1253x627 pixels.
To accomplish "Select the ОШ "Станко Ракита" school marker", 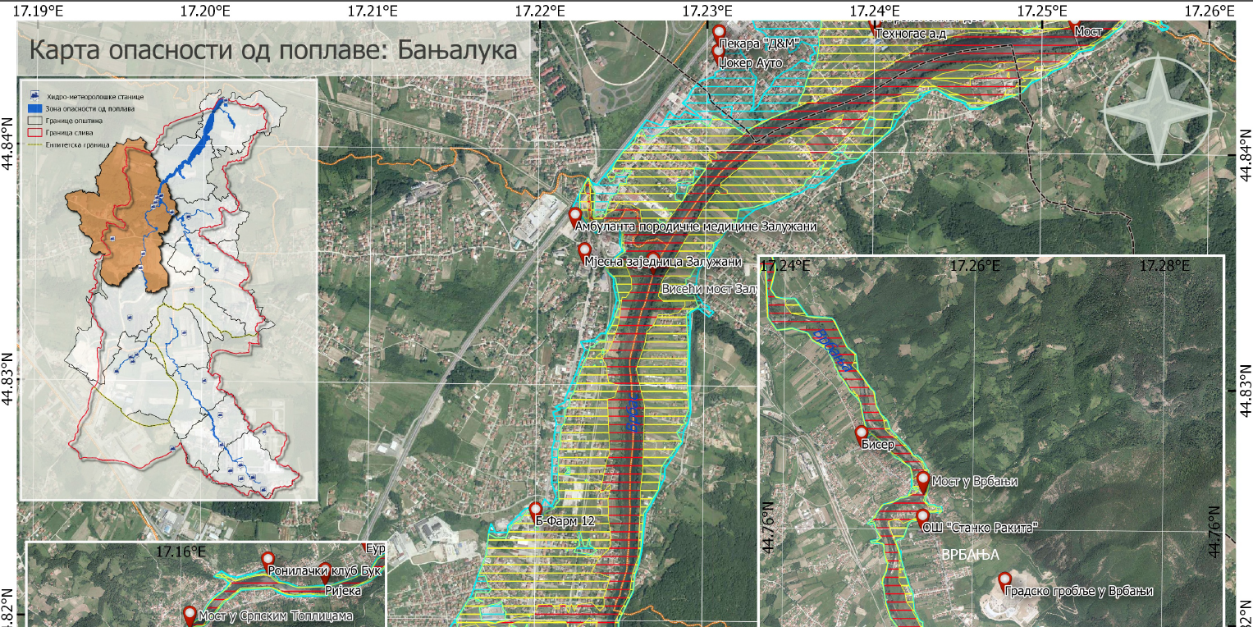I will coord(923,517).
